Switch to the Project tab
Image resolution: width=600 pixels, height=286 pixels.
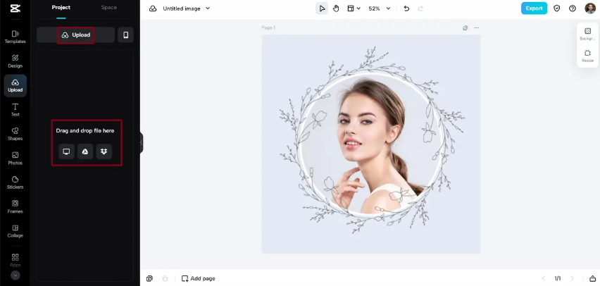(x=61, y=7)
